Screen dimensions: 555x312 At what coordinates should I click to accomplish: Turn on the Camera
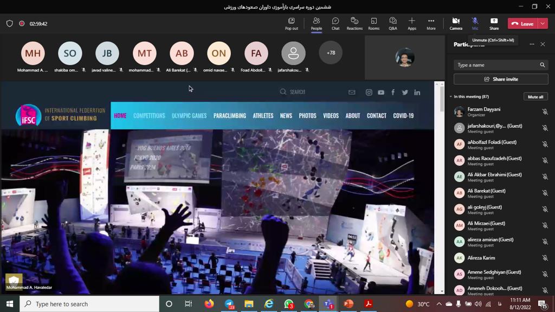click(456, 23)
